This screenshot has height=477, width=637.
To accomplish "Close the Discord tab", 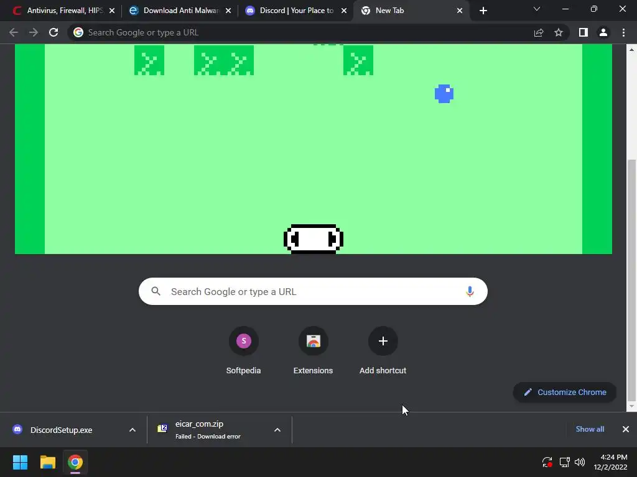I will [343, 11].
